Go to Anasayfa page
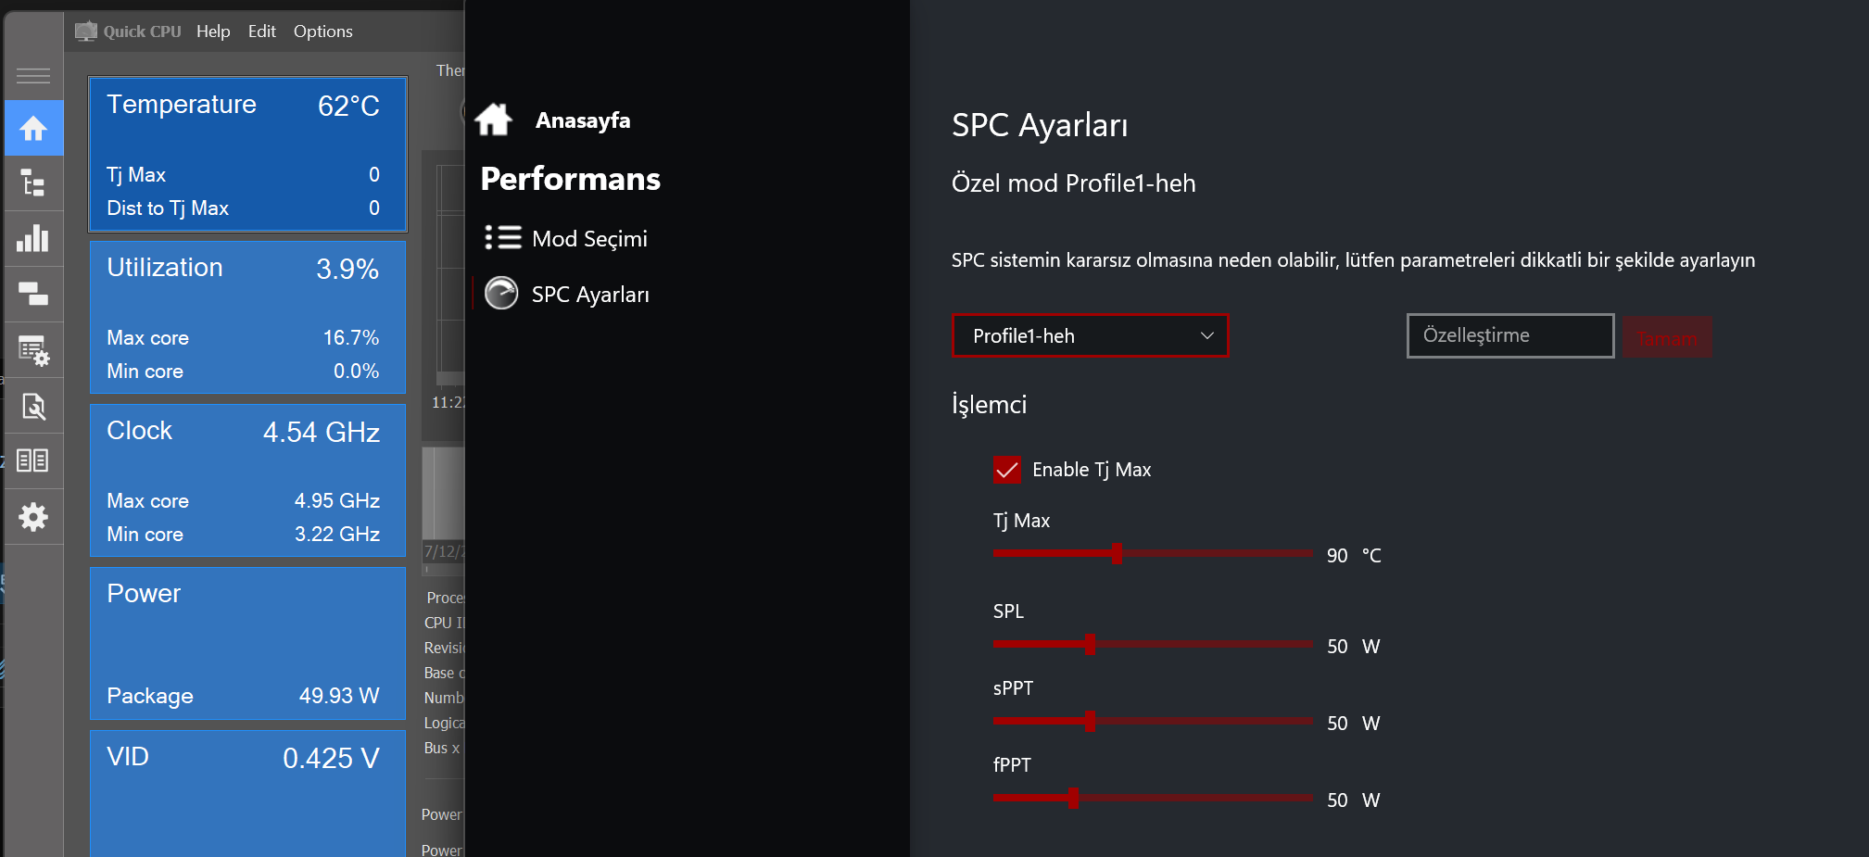The image size is (1869, 857). [583, 120]
